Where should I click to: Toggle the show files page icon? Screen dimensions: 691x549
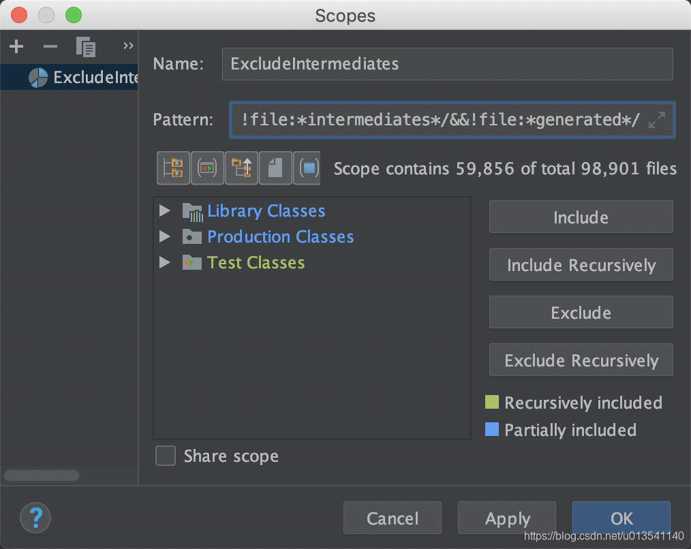click(x=275, y=168)
